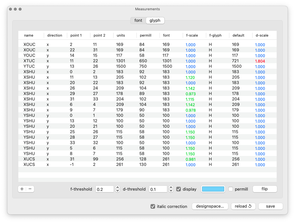Screen dimensions: 295x223
Task: Increase the f-threshold stepper value
Action: [x=118, y=187]
